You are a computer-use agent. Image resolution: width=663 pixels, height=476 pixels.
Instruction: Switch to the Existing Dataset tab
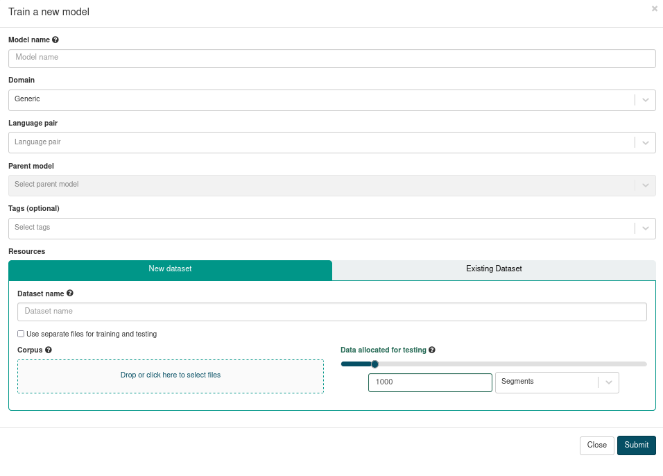coord(494,270)
